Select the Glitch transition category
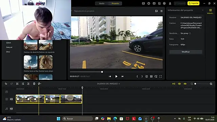 coord(8,43)
